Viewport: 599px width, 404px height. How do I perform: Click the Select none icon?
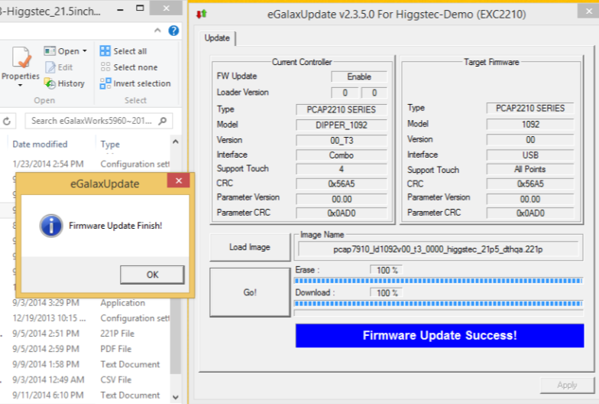(107, 67)
